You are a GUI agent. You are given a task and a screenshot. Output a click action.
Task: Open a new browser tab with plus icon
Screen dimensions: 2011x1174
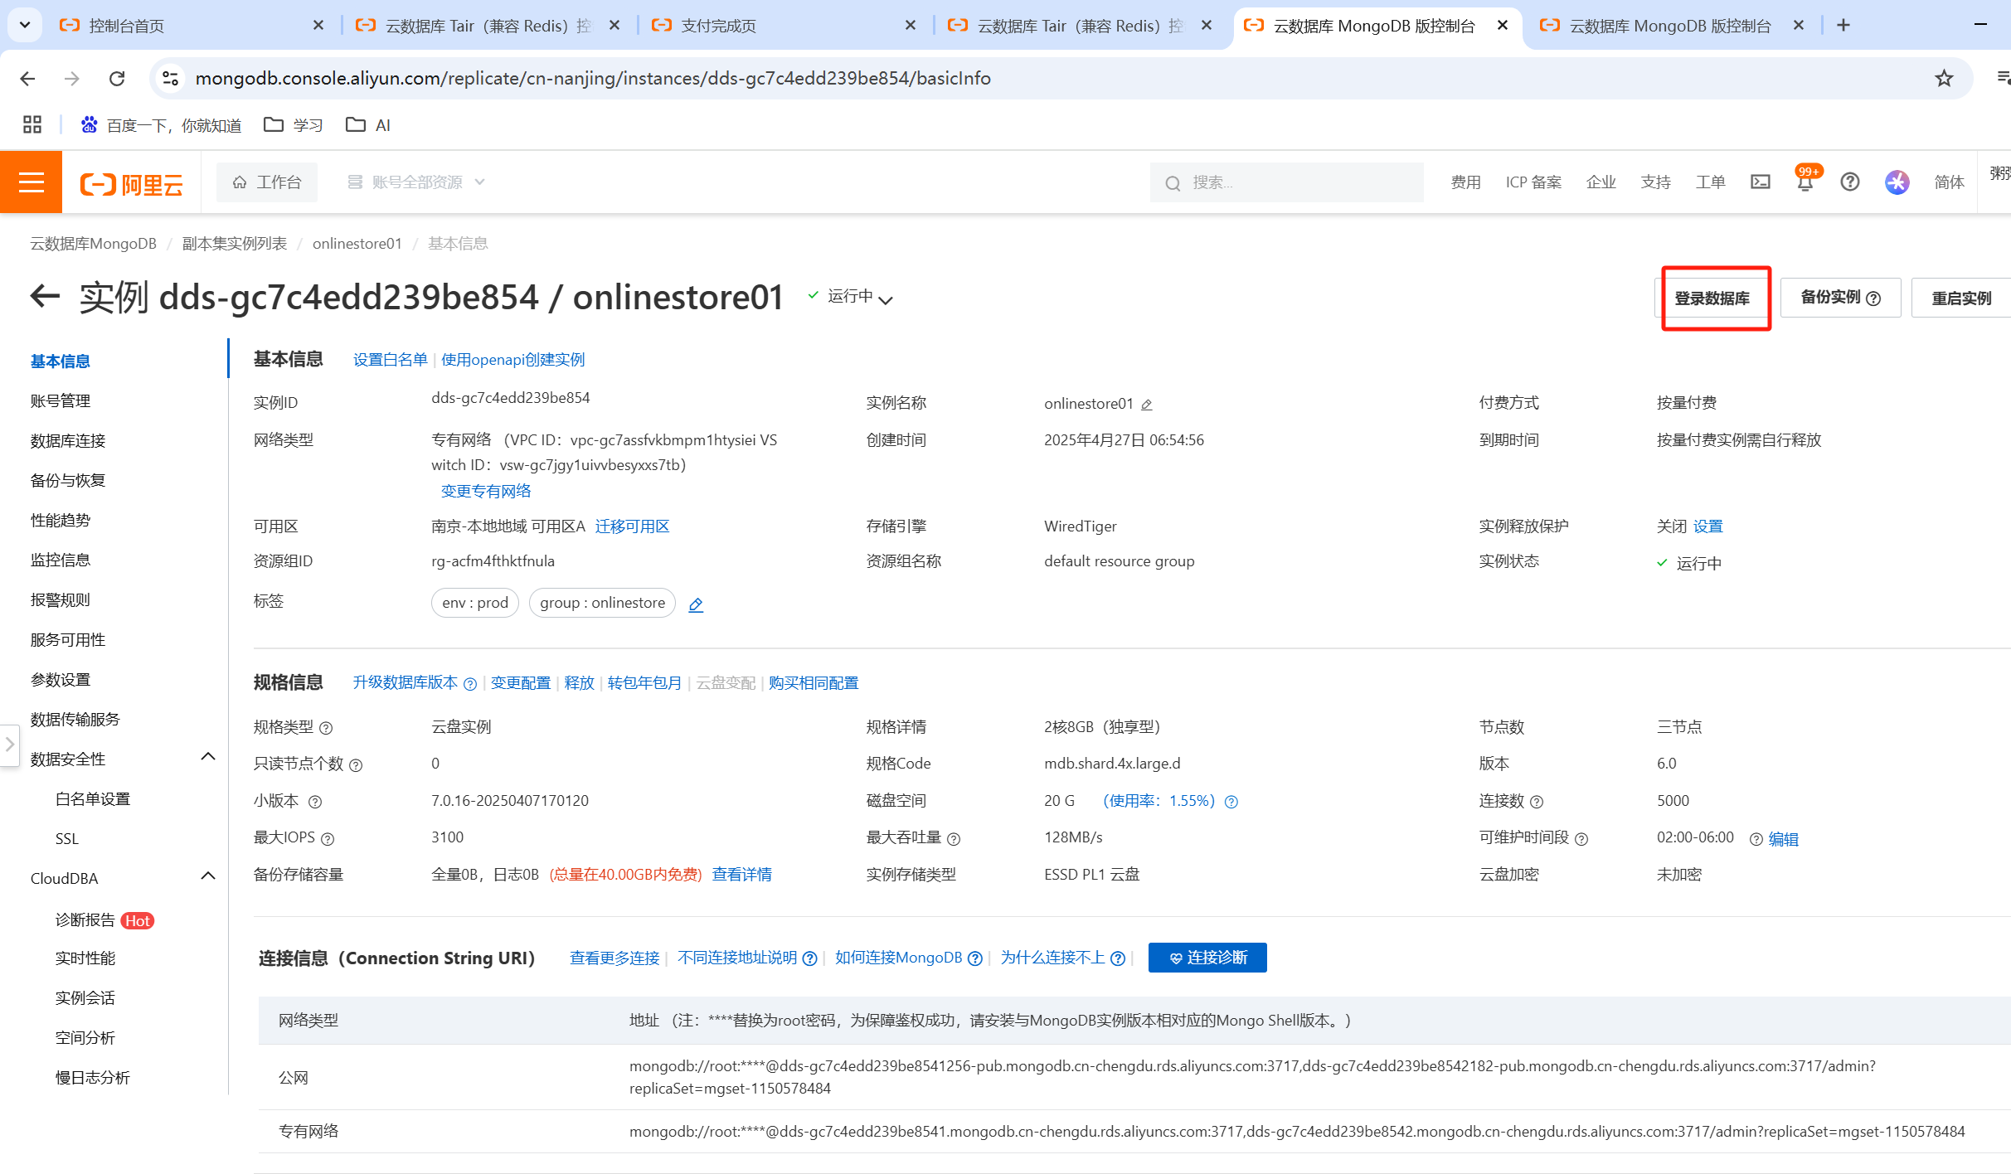(x=1843, y=25)
